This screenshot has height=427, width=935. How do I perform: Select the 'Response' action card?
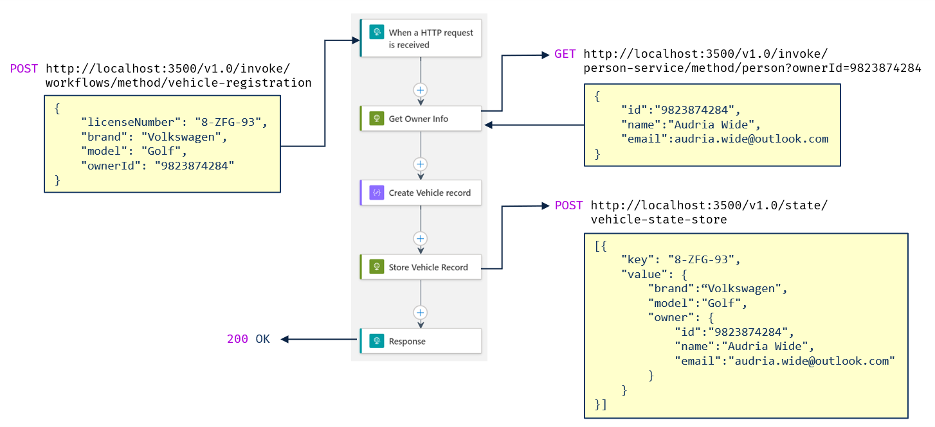tap(421, 341)
